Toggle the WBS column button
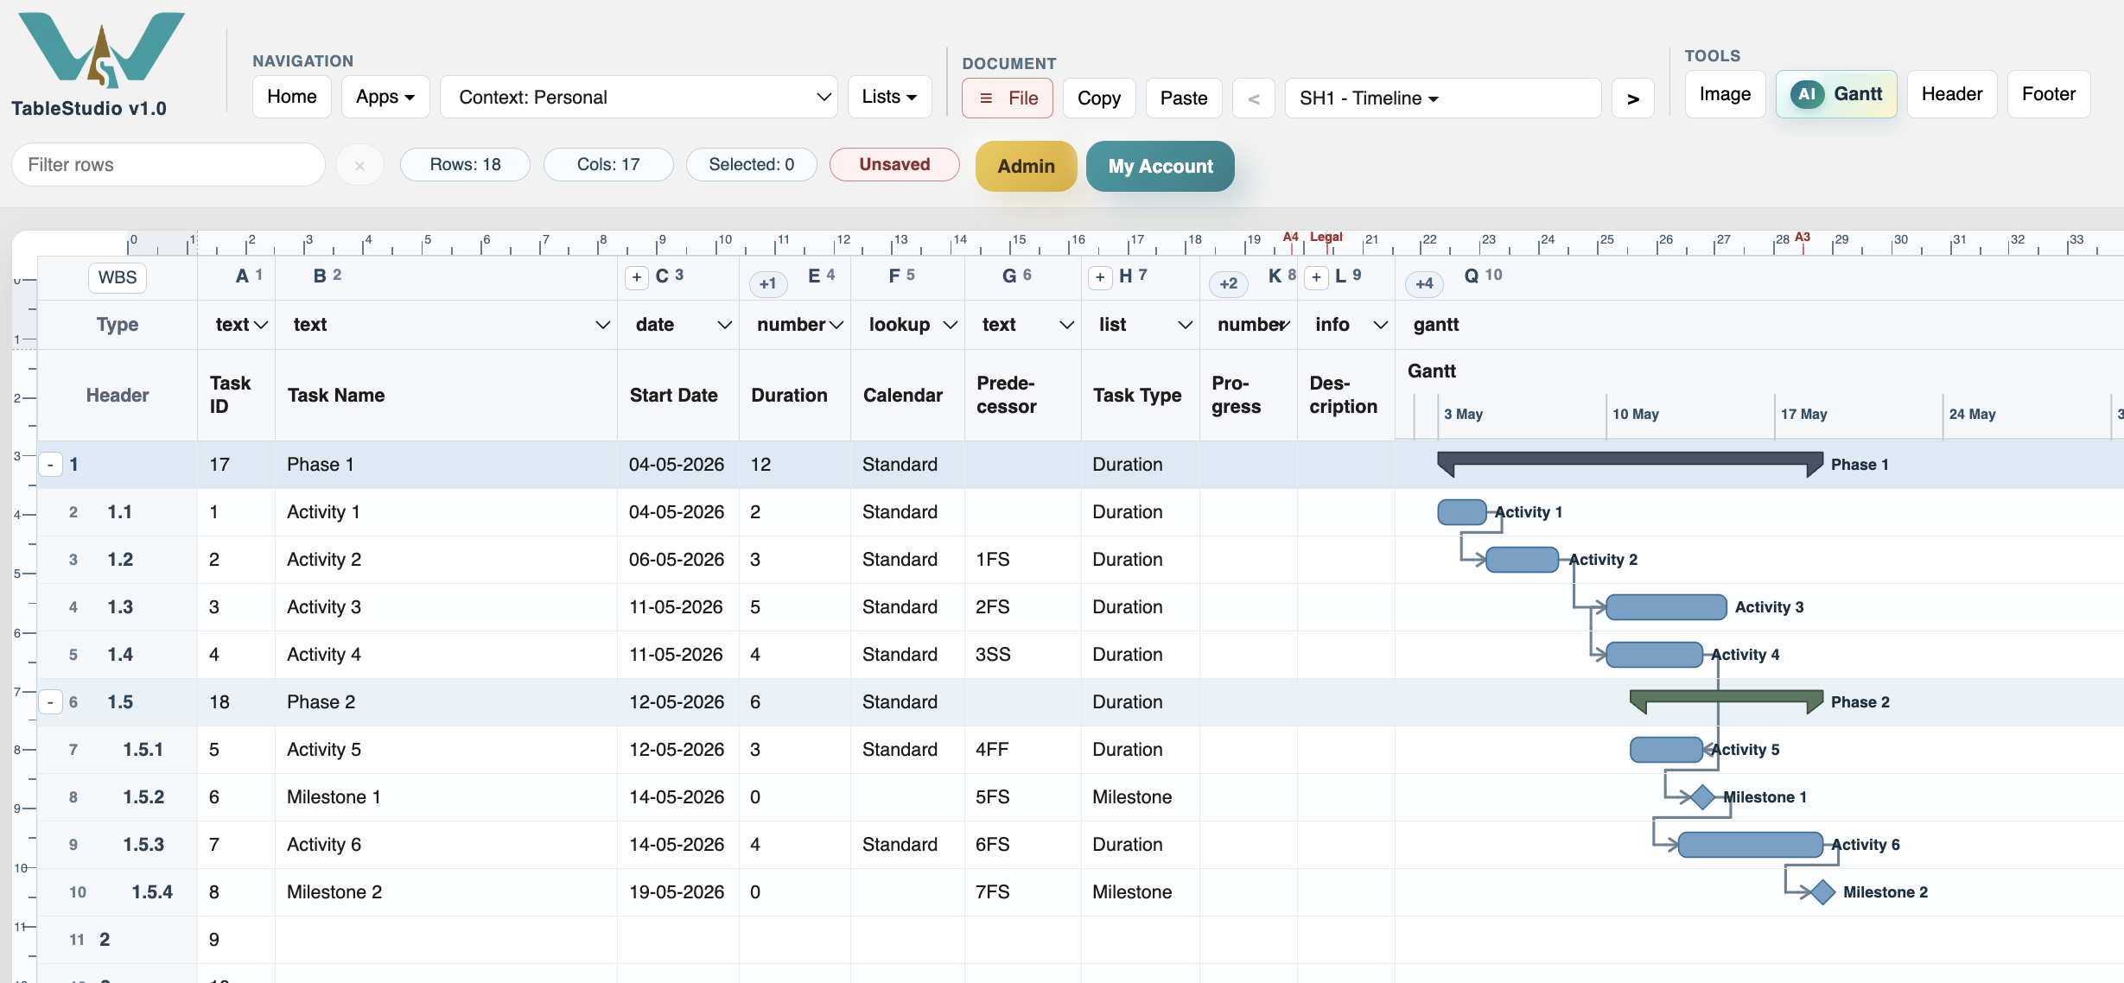This screenshot has width=2124, height=983. tap(118, 277)
